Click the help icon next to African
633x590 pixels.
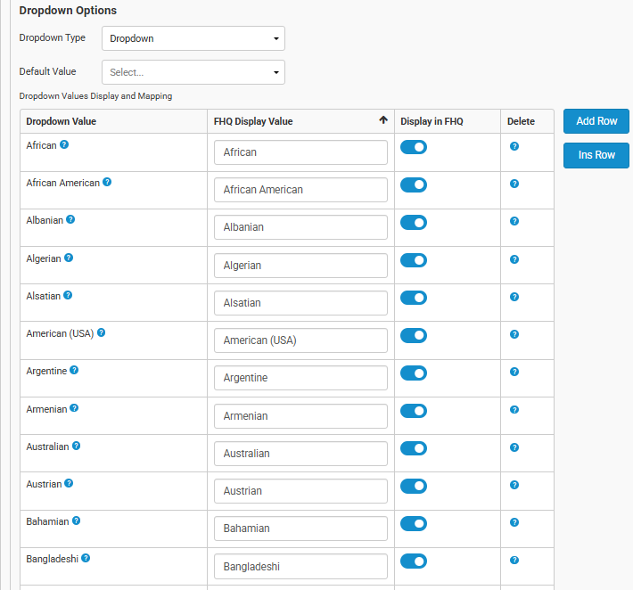click(64, 144)
